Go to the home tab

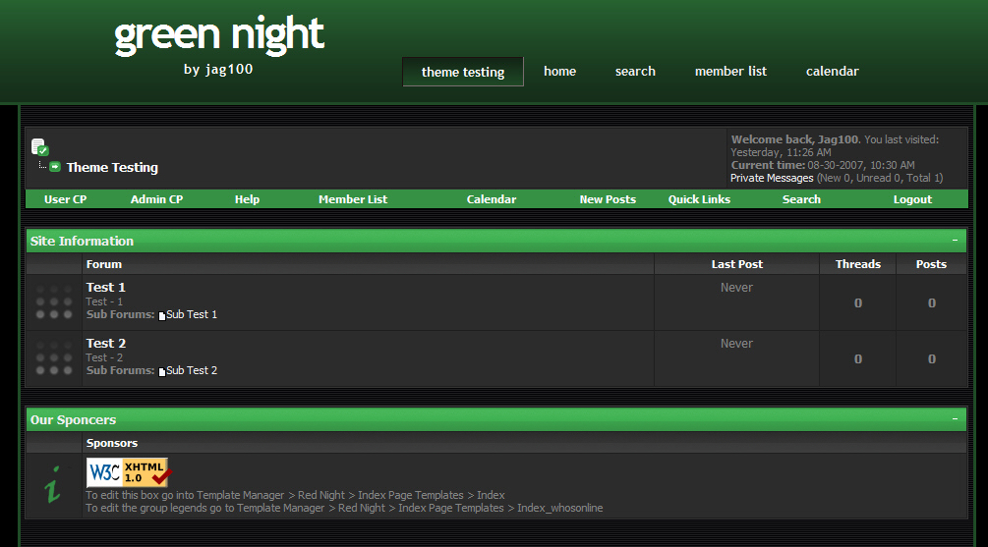pos(559,71)
